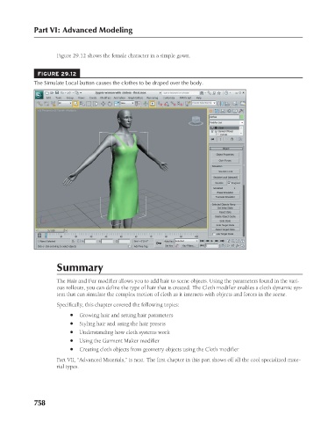This screenshot has width=335, height=422.
Task: Open the View reference coordinate dropdown
Action: [x=127, y=104]
